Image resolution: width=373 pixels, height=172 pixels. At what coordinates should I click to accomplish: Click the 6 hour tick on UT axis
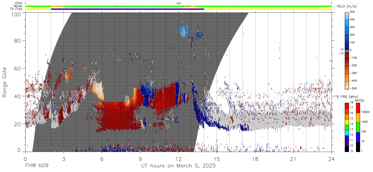tap(102, 159)
